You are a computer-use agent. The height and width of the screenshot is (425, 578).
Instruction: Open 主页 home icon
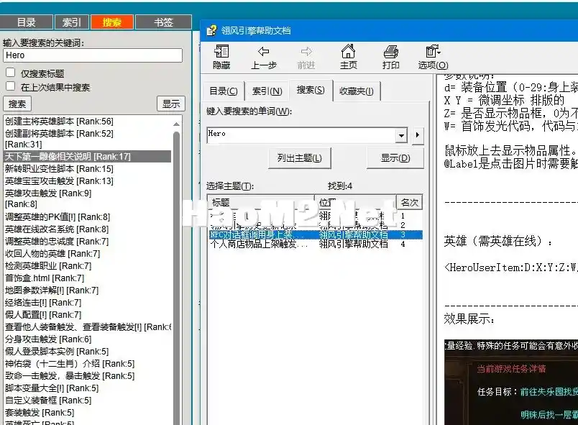tap(348, 51)
